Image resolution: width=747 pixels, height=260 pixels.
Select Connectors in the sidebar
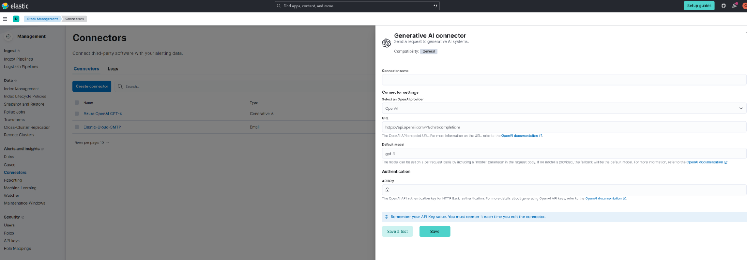[15, 173]
